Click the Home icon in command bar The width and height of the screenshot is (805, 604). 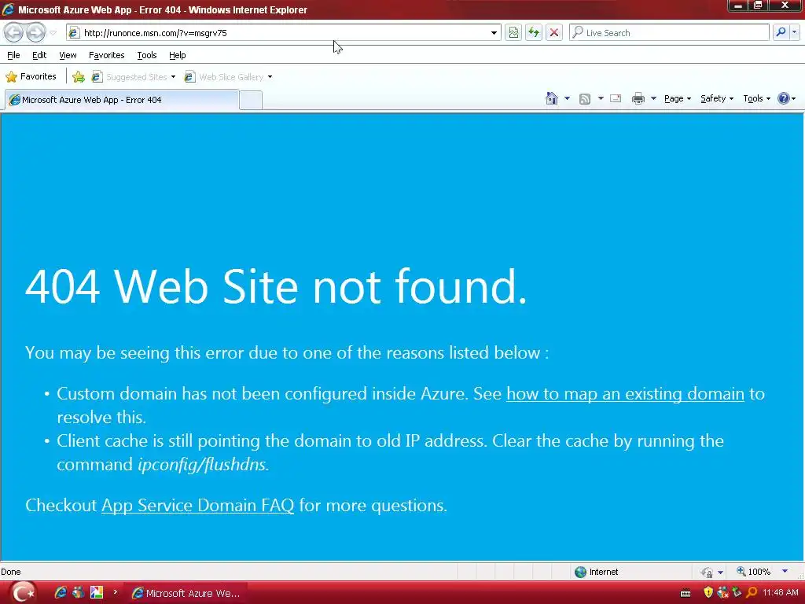(x=552, y=98)
